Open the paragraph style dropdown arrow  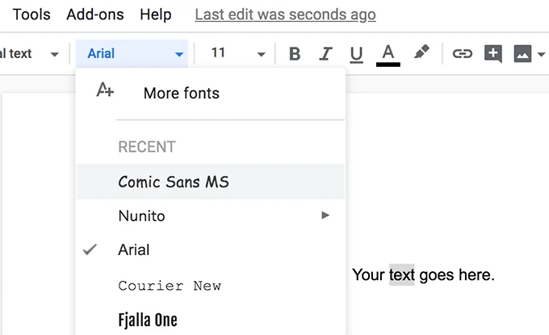55,55
